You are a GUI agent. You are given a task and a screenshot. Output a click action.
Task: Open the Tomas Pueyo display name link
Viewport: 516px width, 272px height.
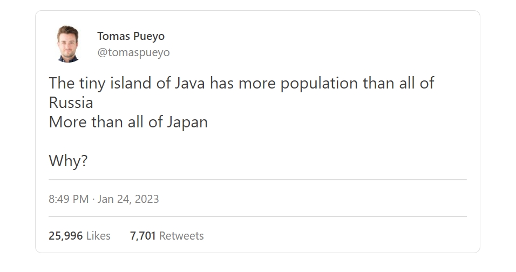coord(131,36)
